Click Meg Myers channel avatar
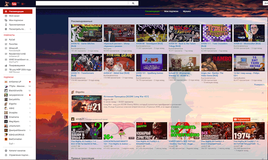Screen dimensions: 268x160 (6, 122)
